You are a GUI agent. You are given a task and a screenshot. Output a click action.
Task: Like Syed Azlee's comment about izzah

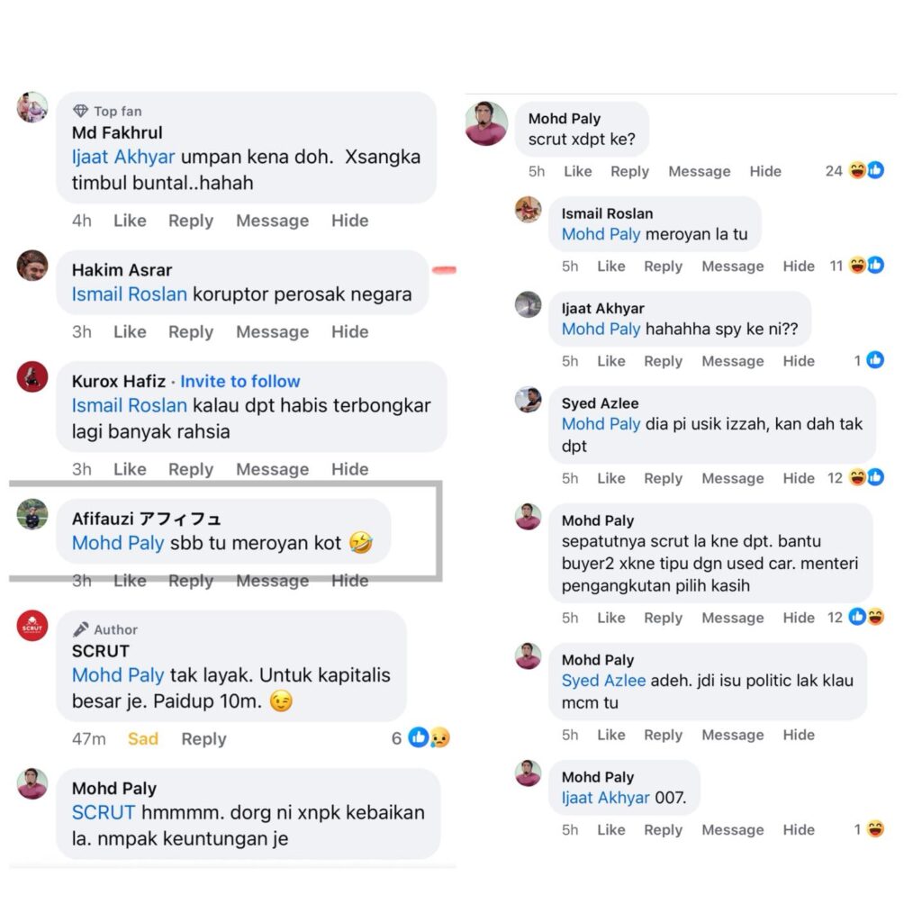(x=611, y=478)
